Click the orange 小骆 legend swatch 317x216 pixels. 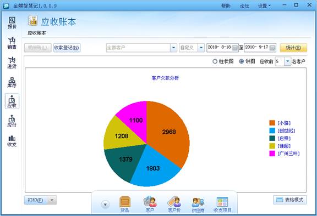(x=272, y=123)
